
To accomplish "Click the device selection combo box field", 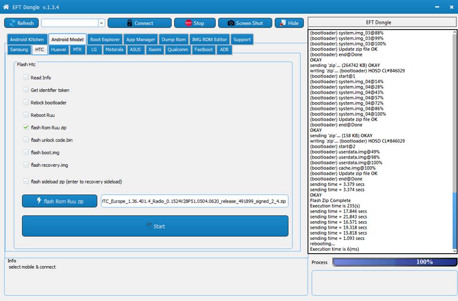I will coord(73,23).
